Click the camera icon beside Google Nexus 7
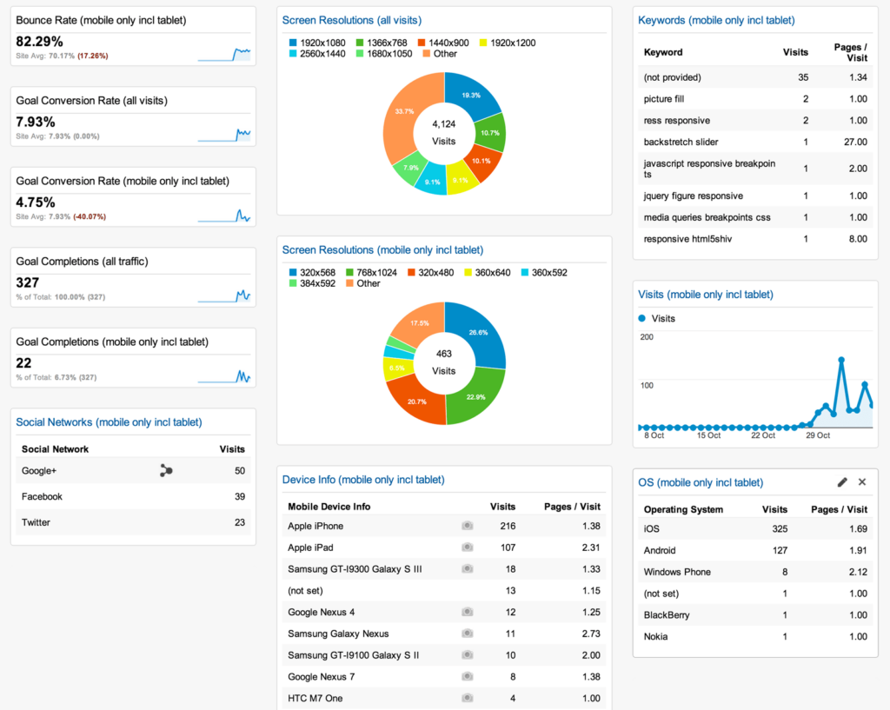Viewport: 890px width, 710px height. pos(467,676)
